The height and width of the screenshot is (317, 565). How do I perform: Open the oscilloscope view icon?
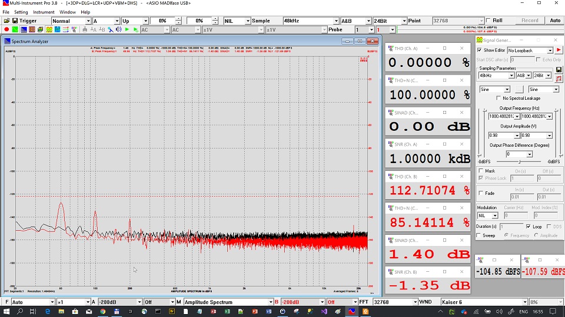click(x=16, y=29)
